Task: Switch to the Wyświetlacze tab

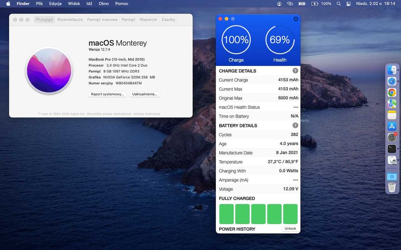Action: point(70,19)
